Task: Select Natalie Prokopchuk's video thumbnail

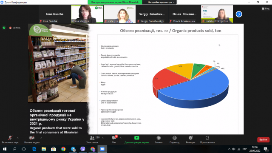Action: pyautogui.click(x=217, y=14)
